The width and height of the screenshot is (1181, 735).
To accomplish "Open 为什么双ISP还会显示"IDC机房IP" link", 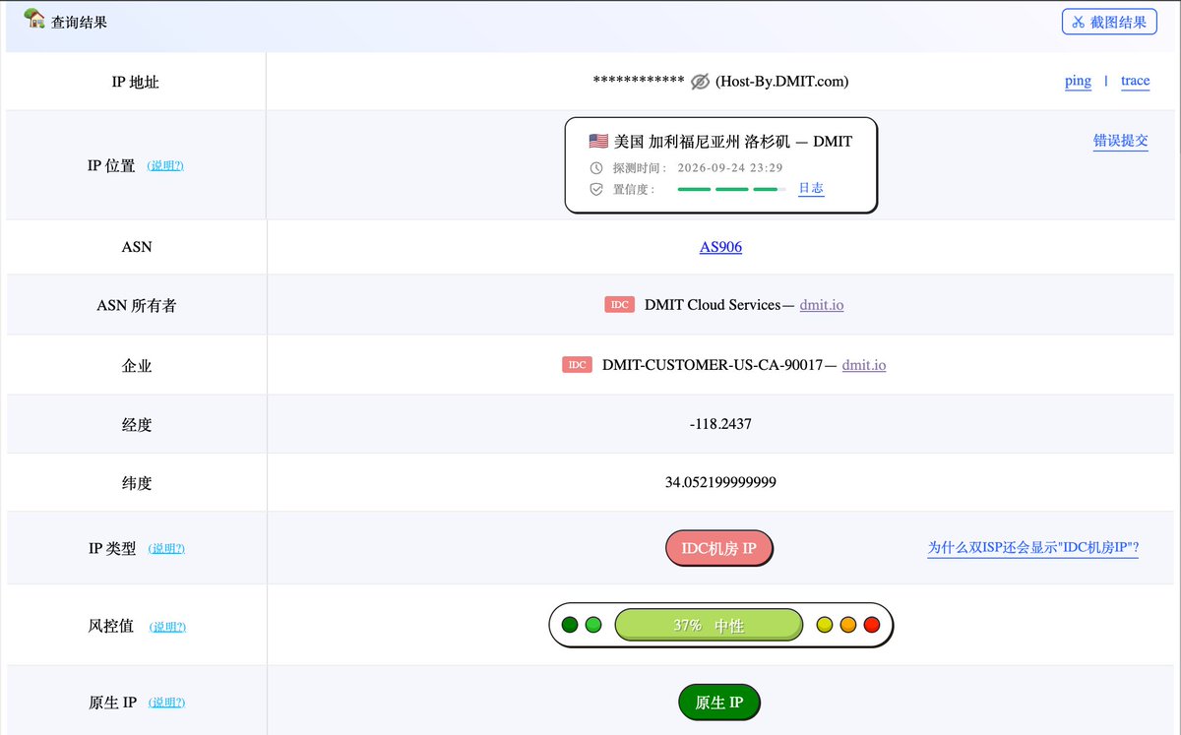I will point(1033,548).
